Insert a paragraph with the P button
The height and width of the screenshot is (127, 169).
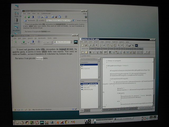(110, 52)
